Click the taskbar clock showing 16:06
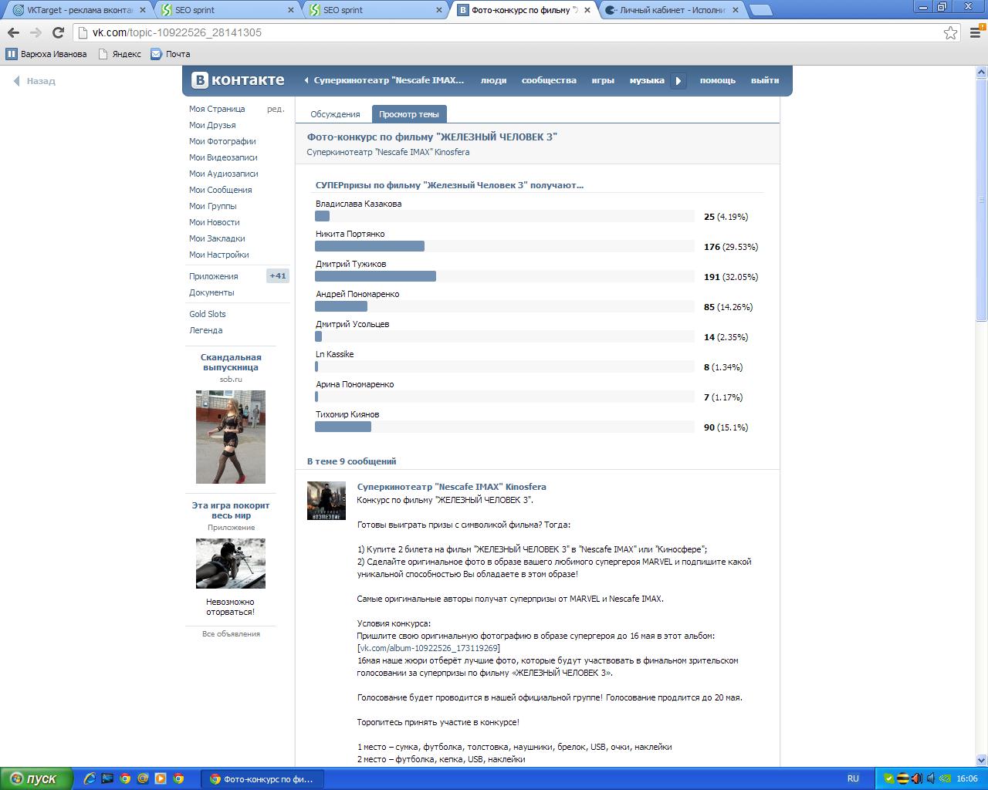Viewport: 988px width, 790px height. tap(967, 778)
